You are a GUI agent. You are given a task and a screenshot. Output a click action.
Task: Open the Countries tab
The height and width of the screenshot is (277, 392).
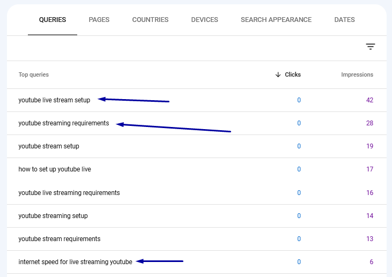pos(150,20)
